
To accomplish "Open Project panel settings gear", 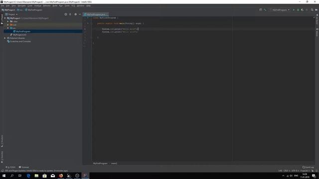I will point(75,14).
